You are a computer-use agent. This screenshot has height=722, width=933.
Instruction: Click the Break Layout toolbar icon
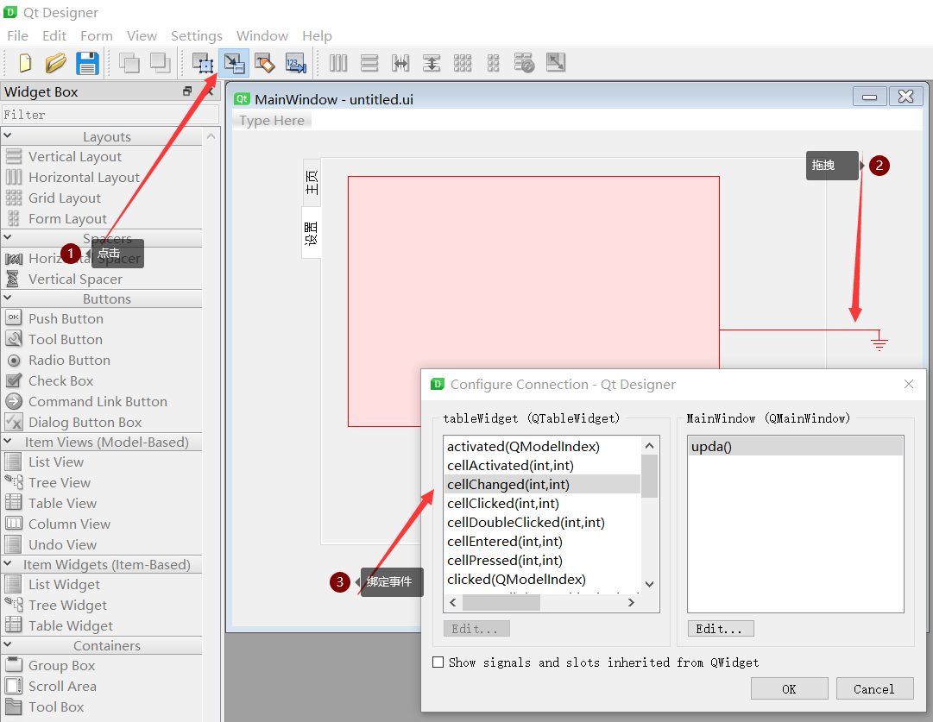pyautogui.click(x=524, y=63)
